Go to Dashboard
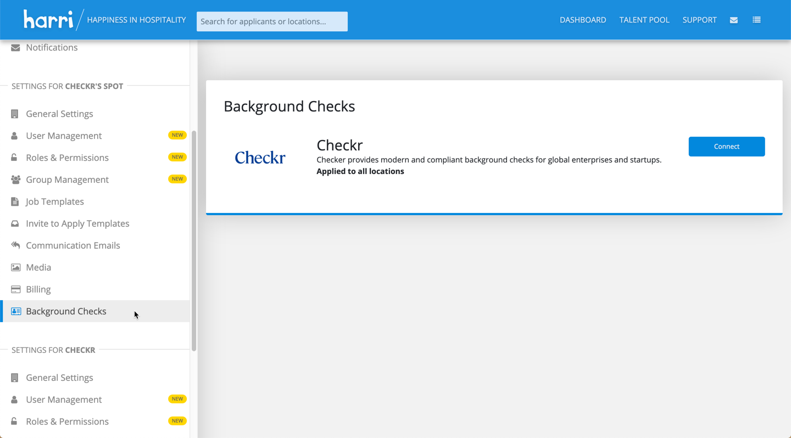The height and width of the screenshot is (438, 791). point(583,20)
